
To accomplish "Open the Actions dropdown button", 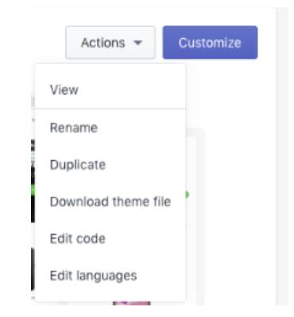I will pyautogui.click(x=110, y=42).
